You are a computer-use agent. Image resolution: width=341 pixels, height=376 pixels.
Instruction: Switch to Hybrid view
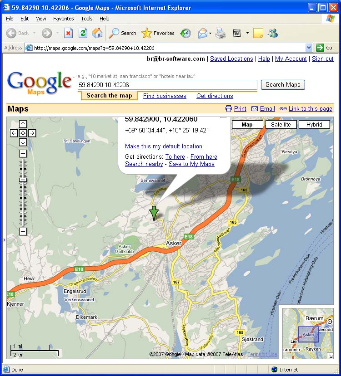tap(314, 124)
